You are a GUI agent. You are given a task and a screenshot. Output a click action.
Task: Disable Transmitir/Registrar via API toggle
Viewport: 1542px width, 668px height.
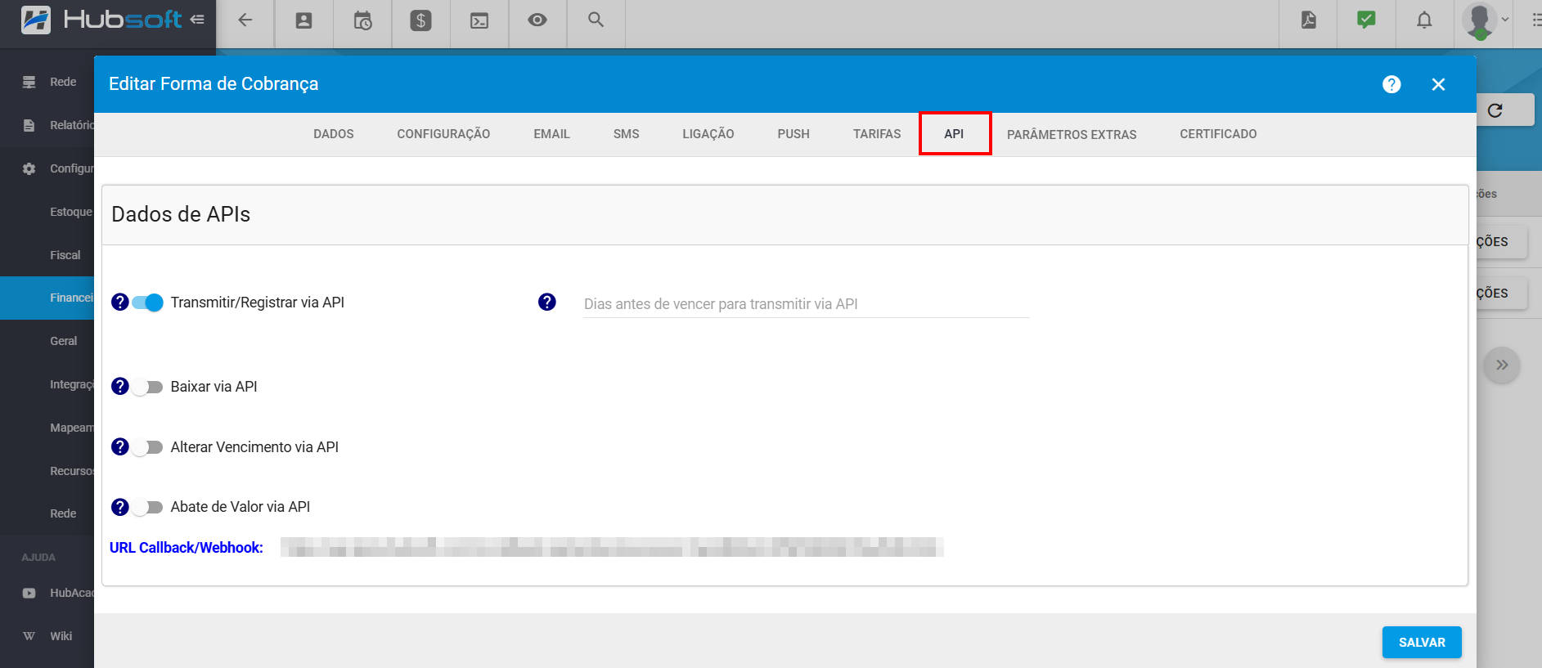point(148,303)
